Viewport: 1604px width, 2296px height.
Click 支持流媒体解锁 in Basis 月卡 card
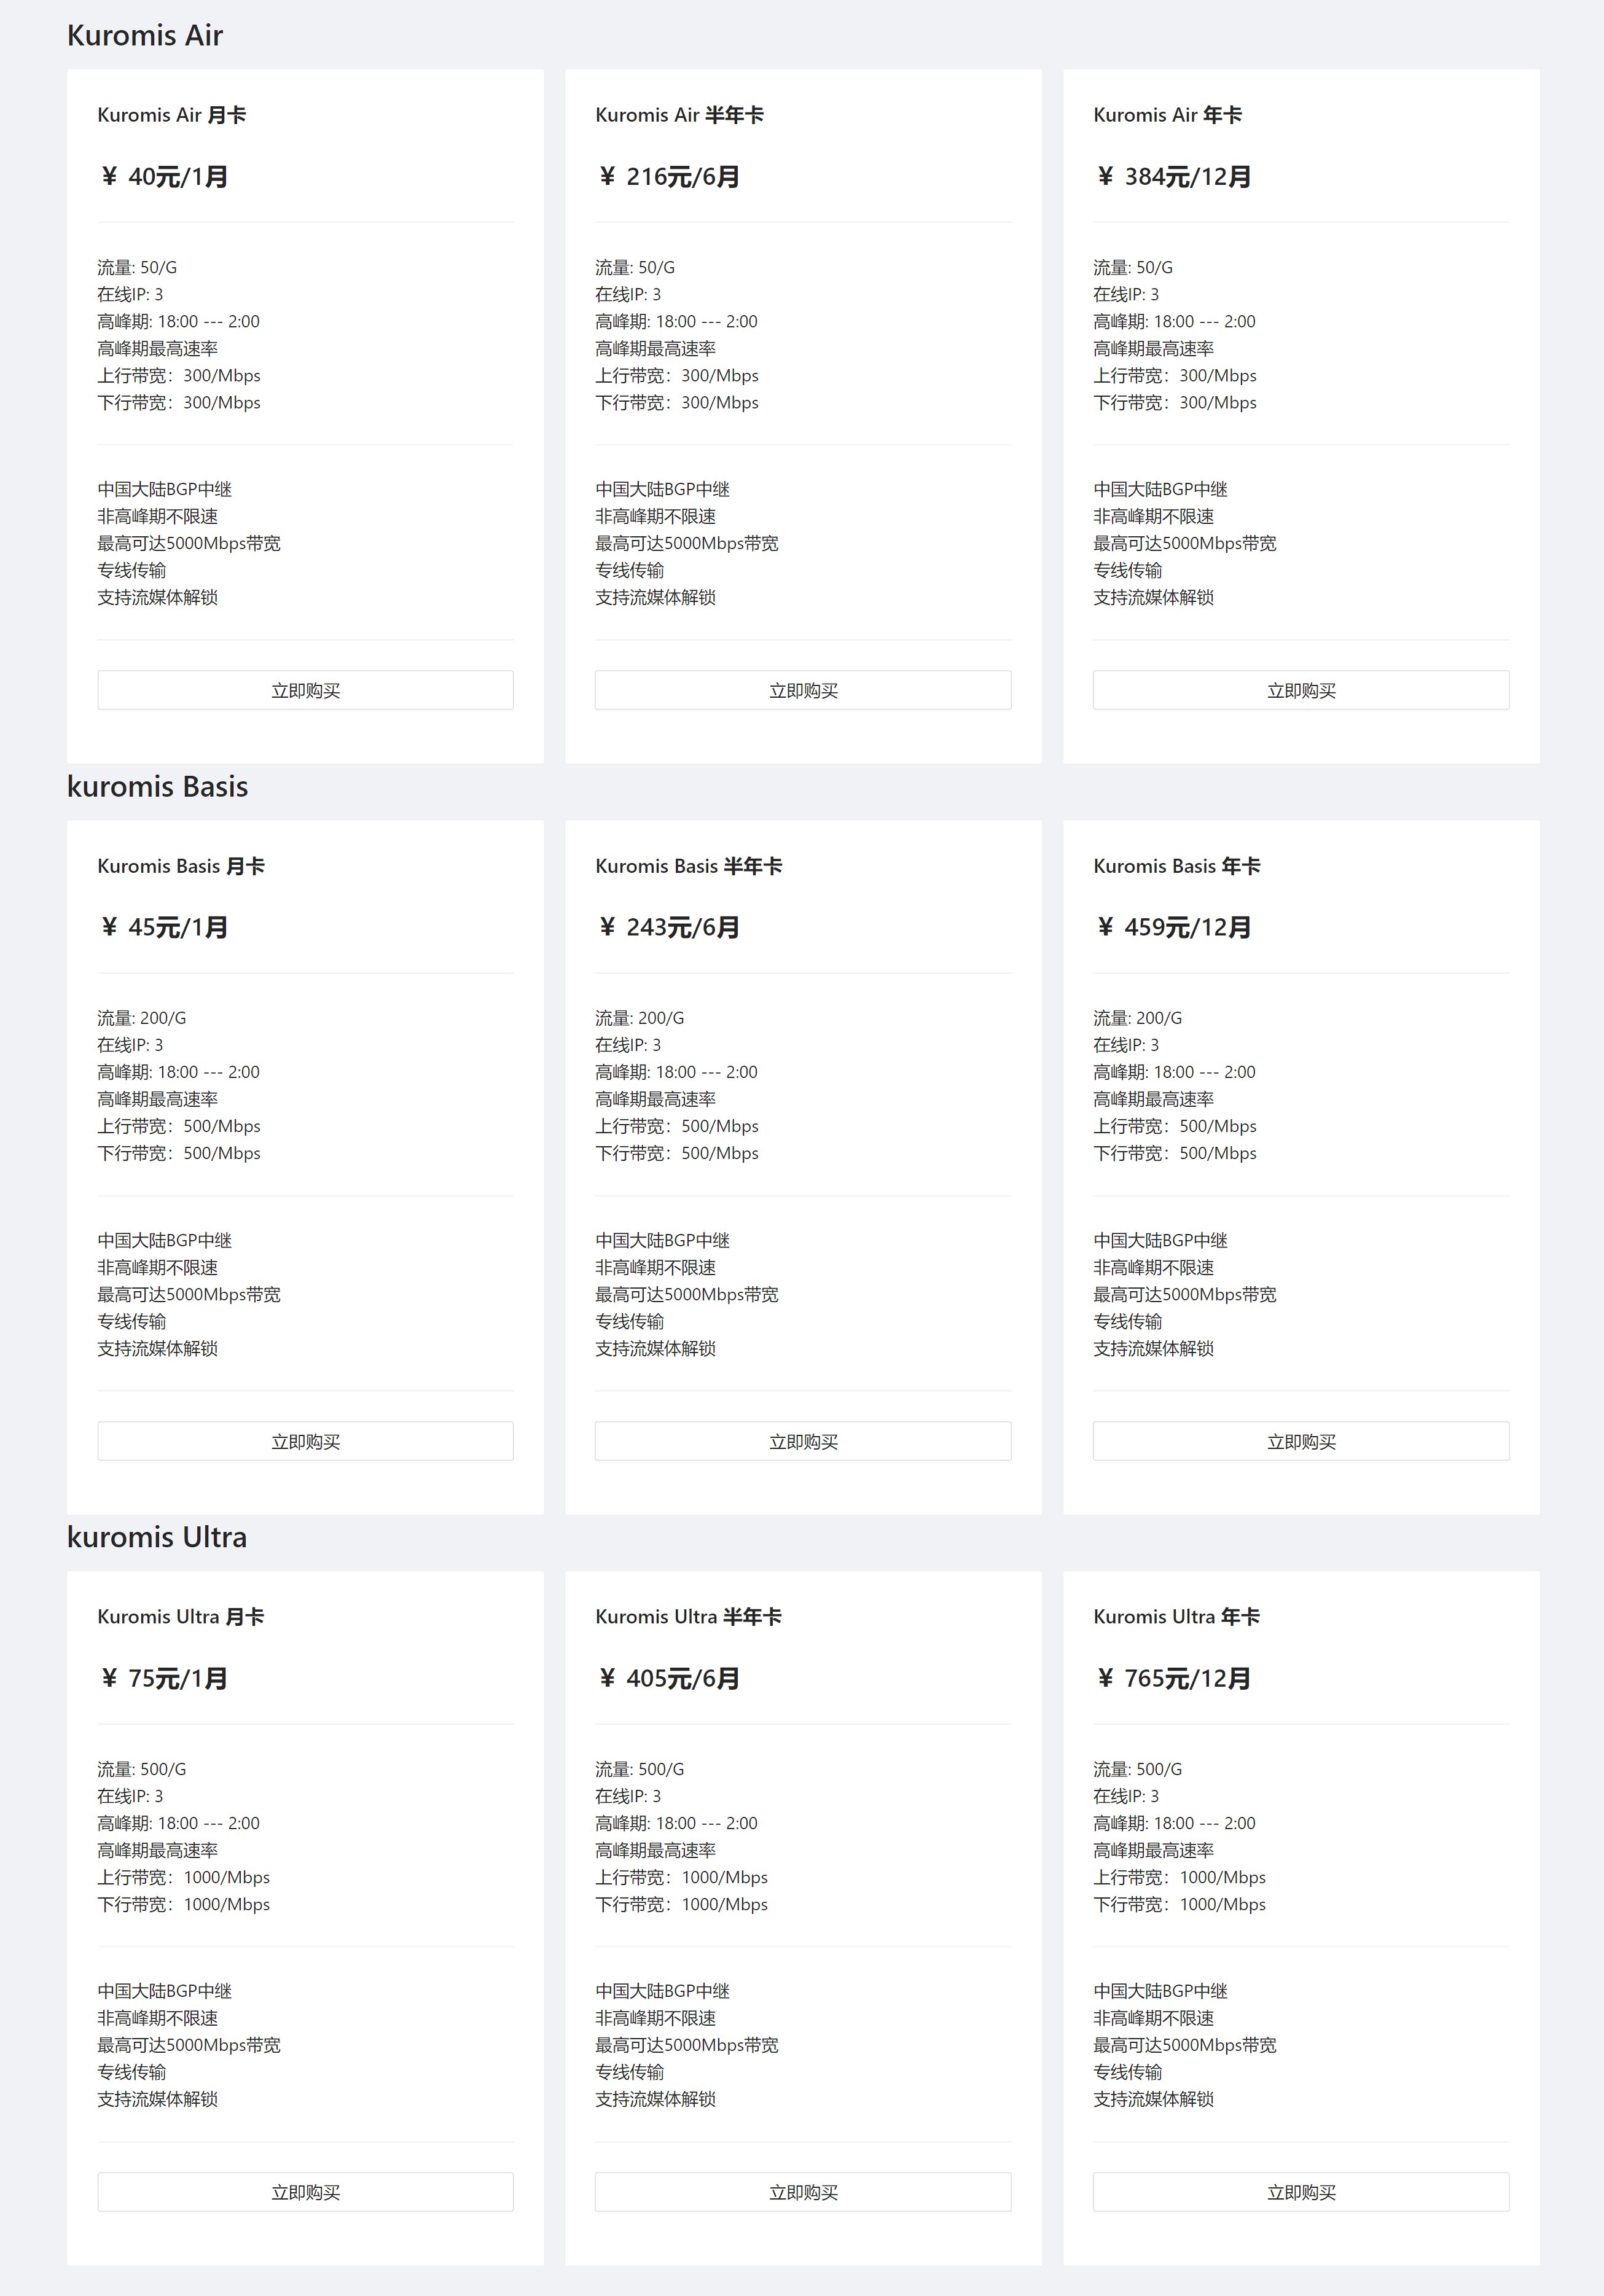click(158, 1348)
